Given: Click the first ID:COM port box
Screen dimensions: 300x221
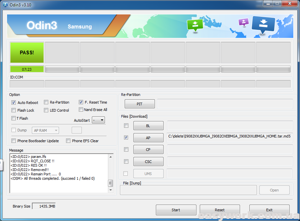Looking at the screenshot, I should tap(27, 84).
